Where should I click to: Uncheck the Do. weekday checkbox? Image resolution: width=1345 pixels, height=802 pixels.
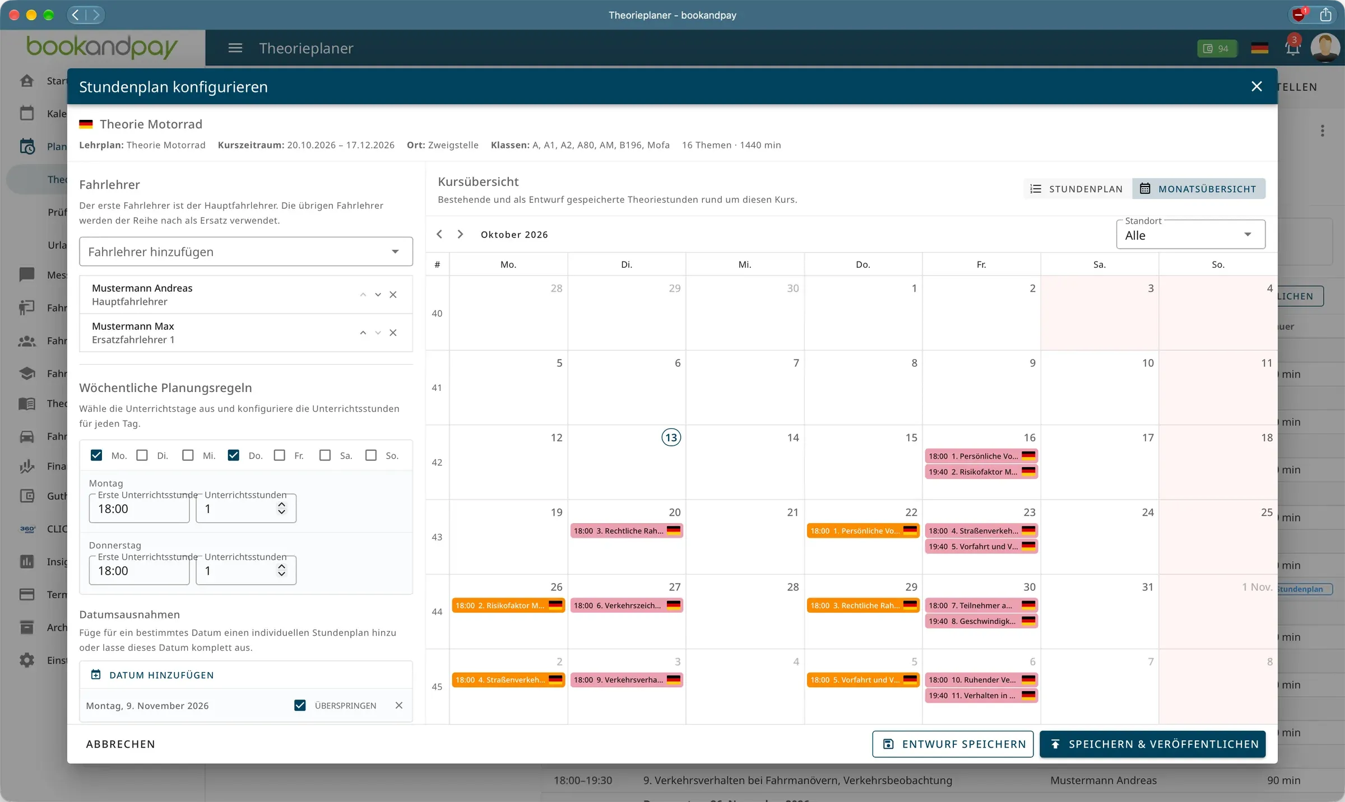pyautogui.click(x=234, y=455)
